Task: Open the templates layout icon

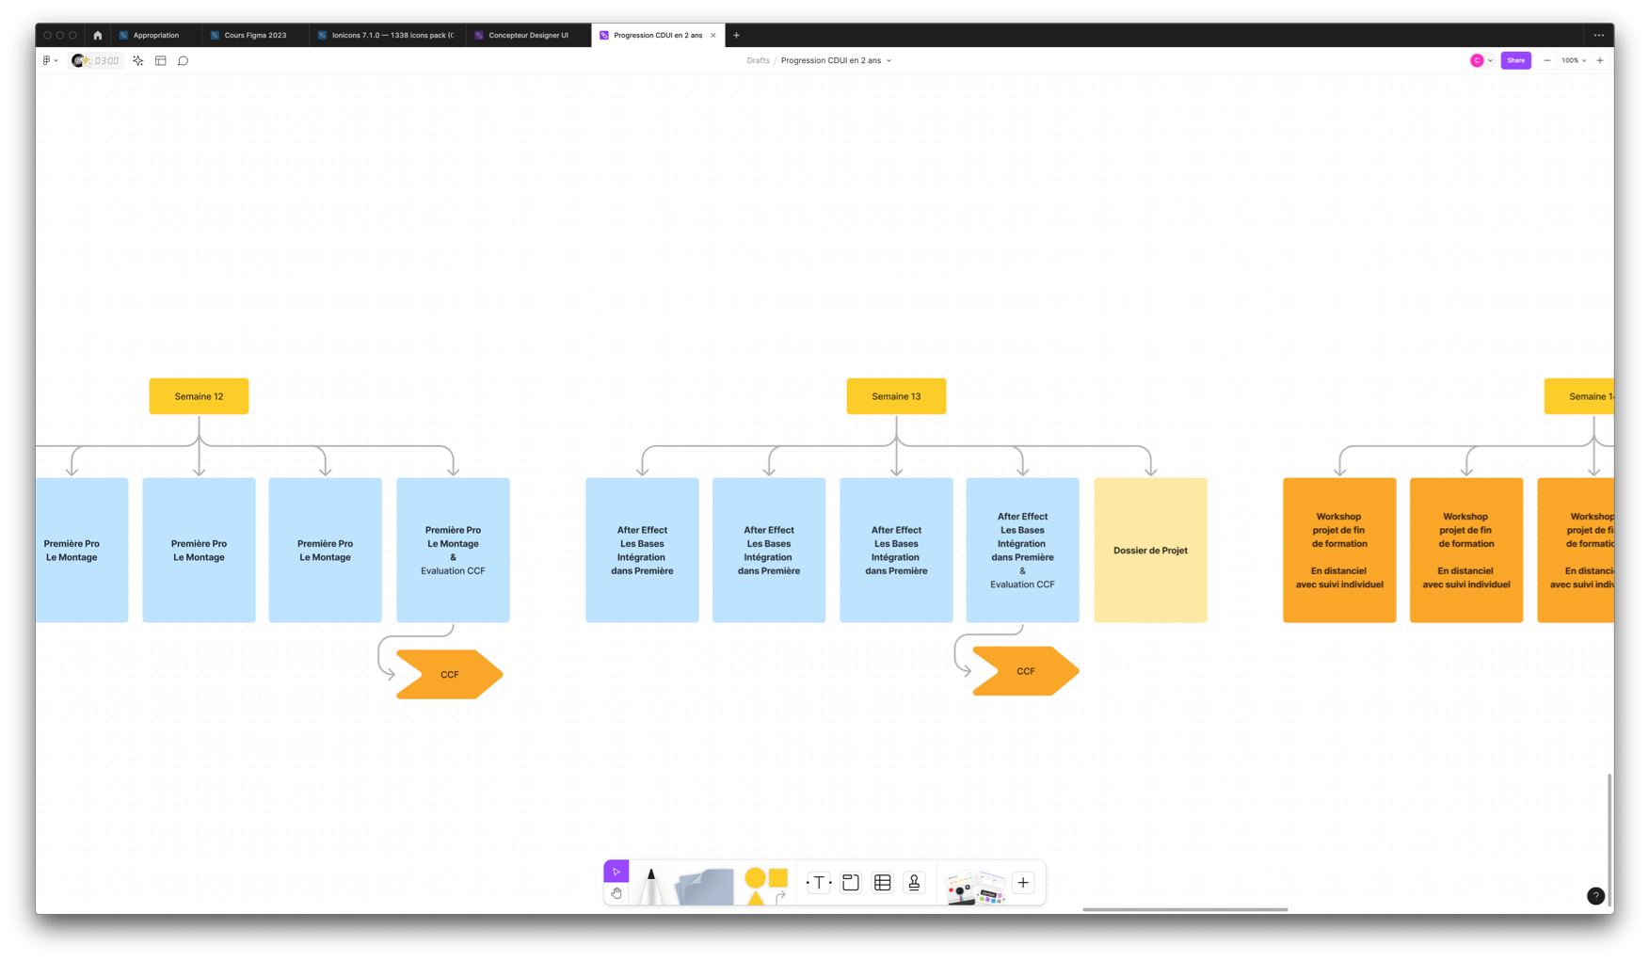Action: [x=161, y=60]
